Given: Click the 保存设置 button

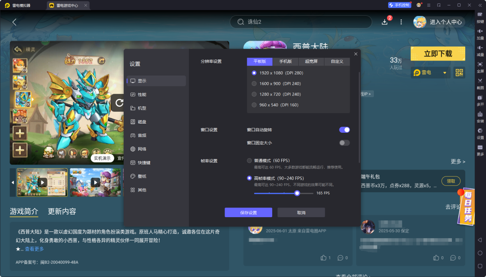Looking at the screenshot, I should (x=248, y=213).
